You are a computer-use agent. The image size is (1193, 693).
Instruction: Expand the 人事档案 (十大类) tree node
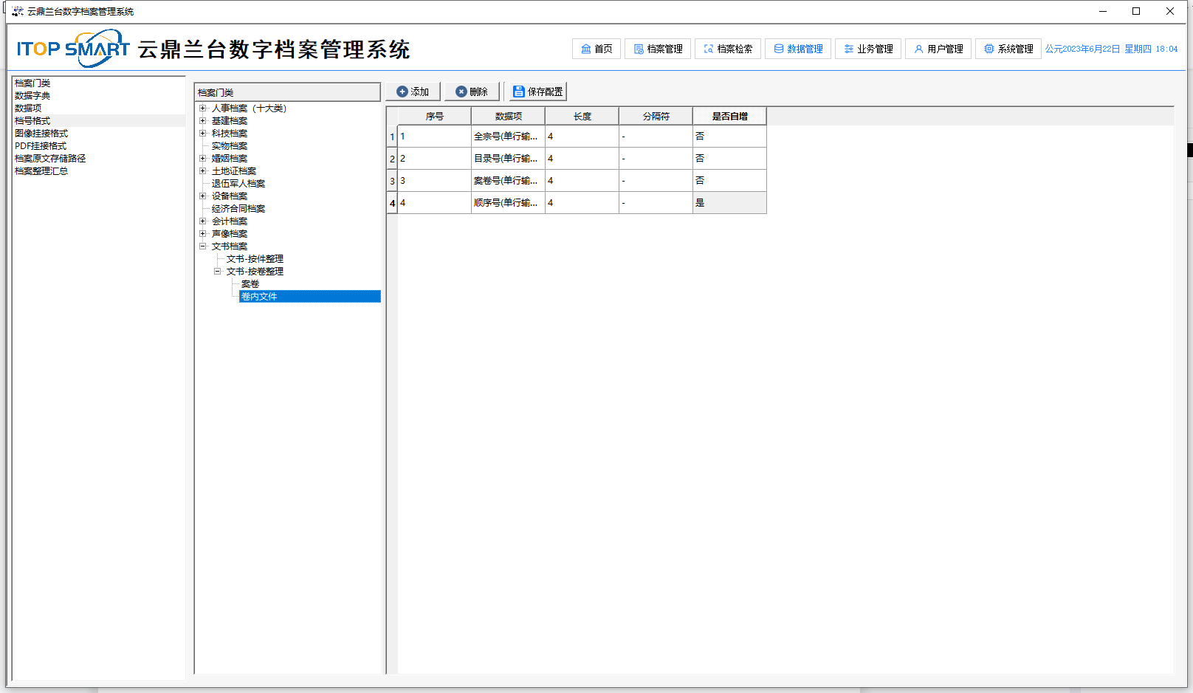[202, 108]
